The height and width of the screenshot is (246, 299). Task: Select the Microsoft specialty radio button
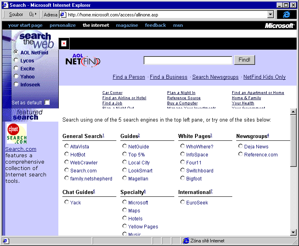tap(125, 202)
